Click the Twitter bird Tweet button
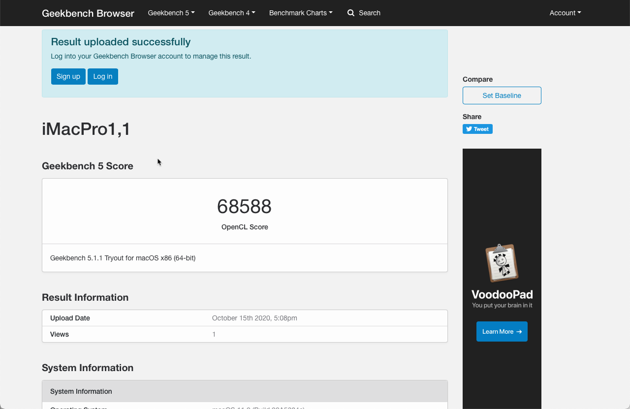630x409 pixels. point(477,129)
